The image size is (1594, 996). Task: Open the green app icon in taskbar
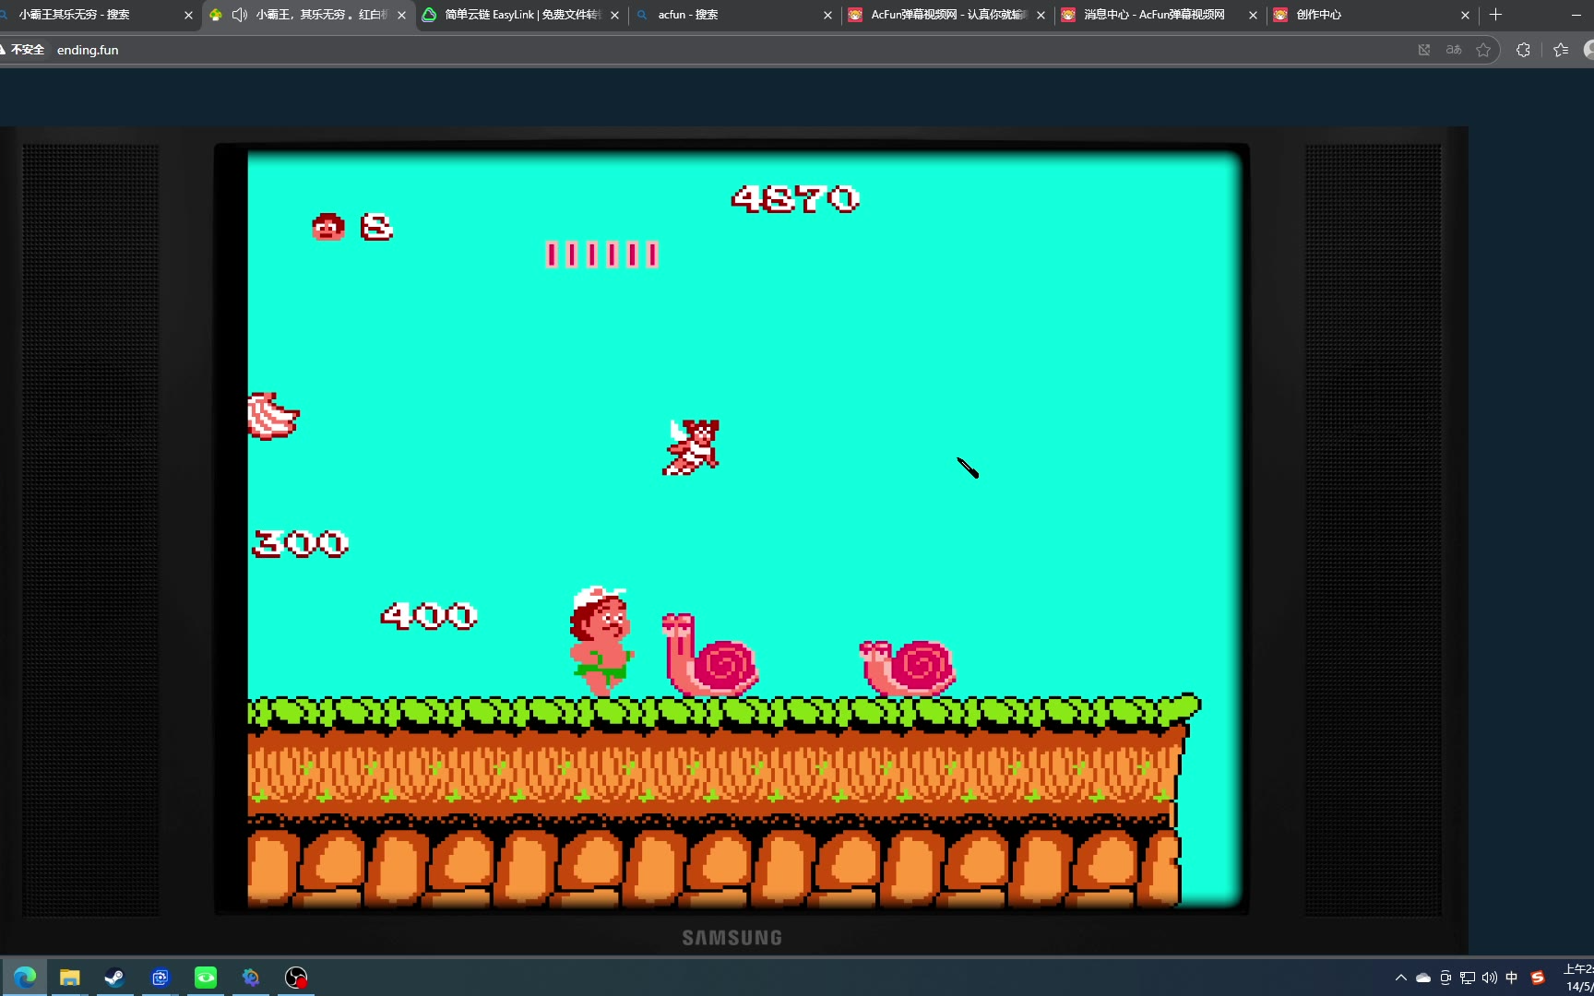[206, 977]
